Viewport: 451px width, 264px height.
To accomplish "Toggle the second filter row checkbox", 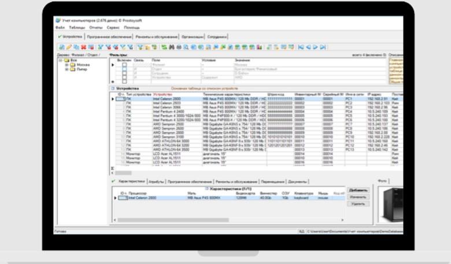I will pyautogui.click(x=124, y=69).
